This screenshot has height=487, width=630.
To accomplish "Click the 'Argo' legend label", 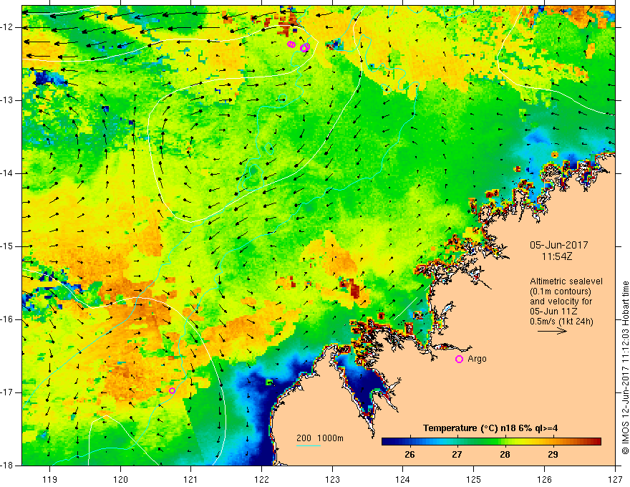I will [477, 359].
